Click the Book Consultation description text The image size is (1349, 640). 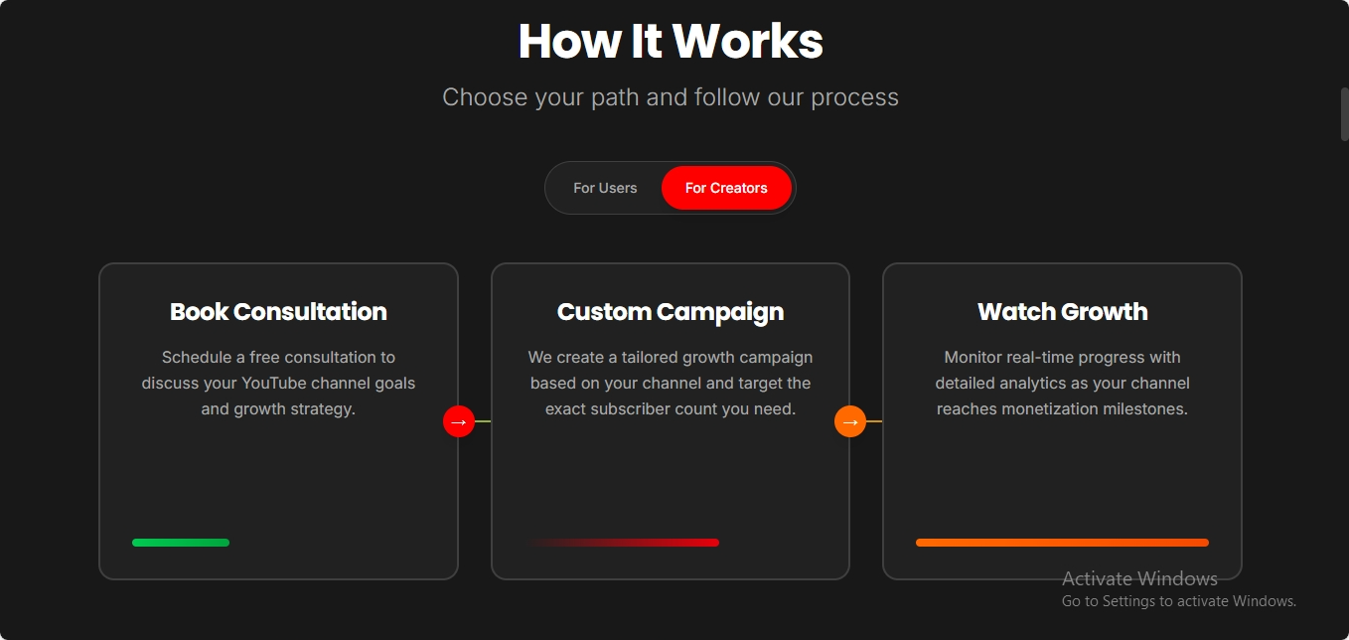(278, 383)
